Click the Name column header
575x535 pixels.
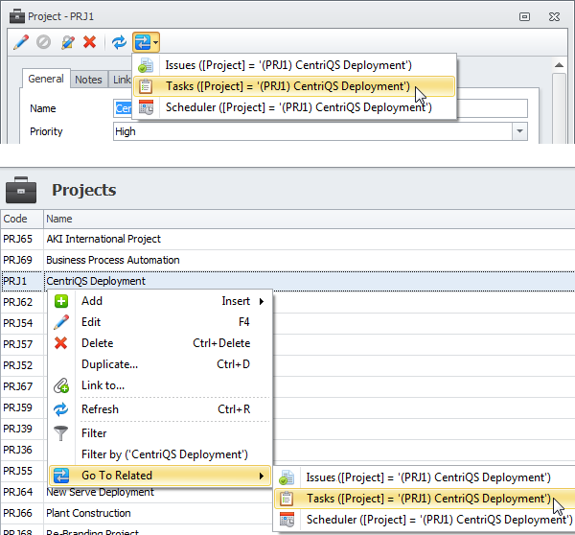coord(59,220)
